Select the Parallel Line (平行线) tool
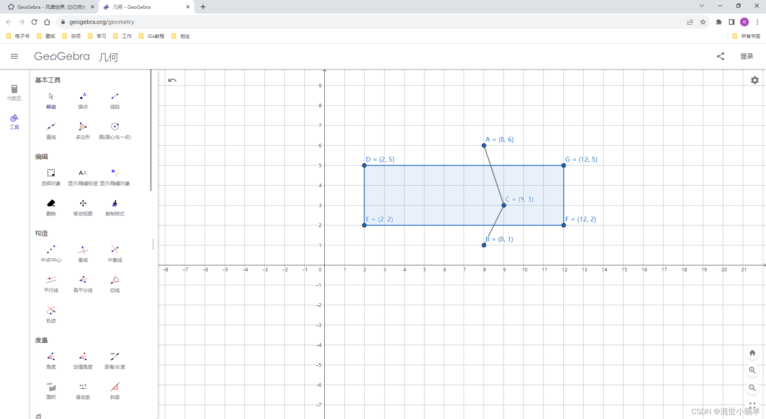 [51, 284]
